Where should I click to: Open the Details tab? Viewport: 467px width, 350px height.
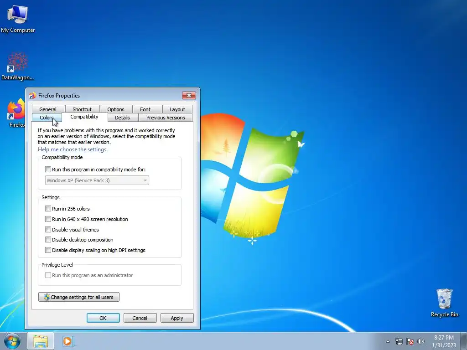(x=122, y=118)
